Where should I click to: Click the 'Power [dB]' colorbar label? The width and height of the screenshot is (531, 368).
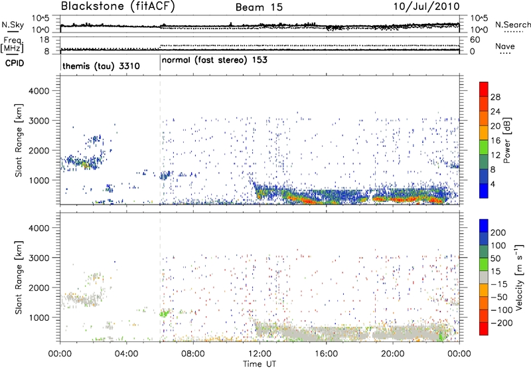506,140
